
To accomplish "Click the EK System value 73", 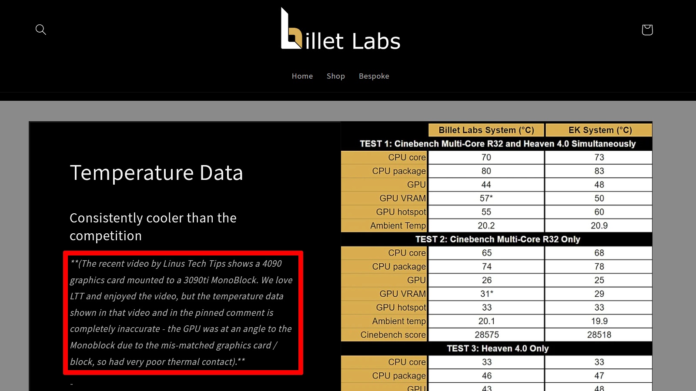I will [599, 157].
